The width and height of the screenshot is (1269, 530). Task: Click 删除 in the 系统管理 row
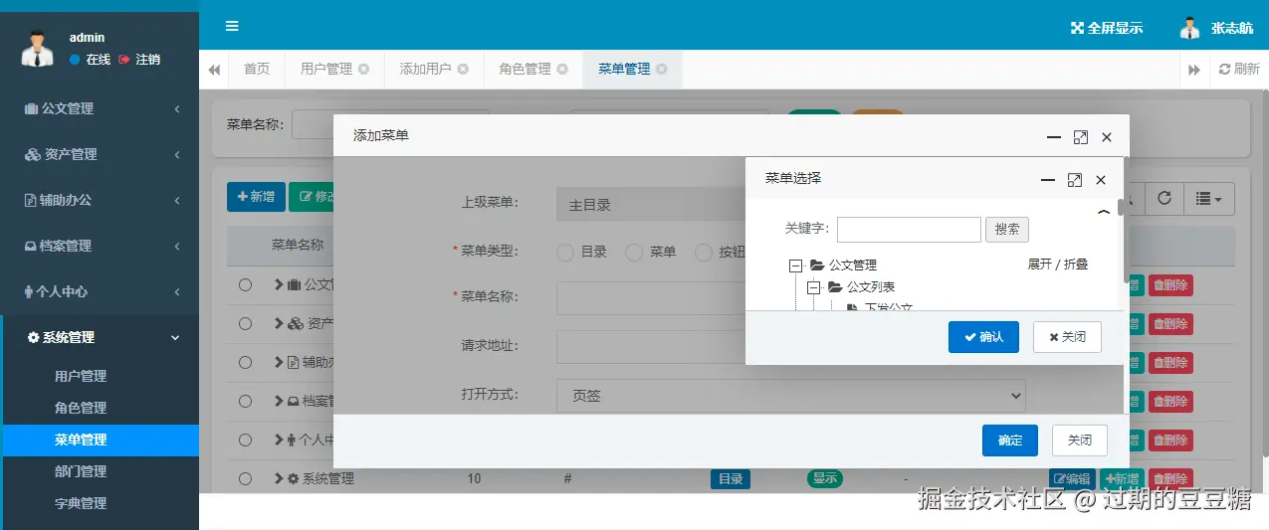(1170, 479)
